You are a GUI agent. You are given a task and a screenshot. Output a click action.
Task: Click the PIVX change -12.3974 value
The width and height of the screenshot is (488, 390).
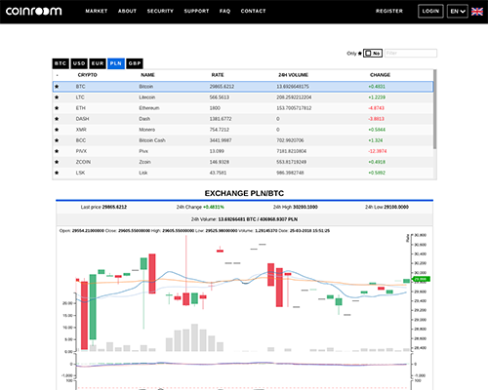378,151
